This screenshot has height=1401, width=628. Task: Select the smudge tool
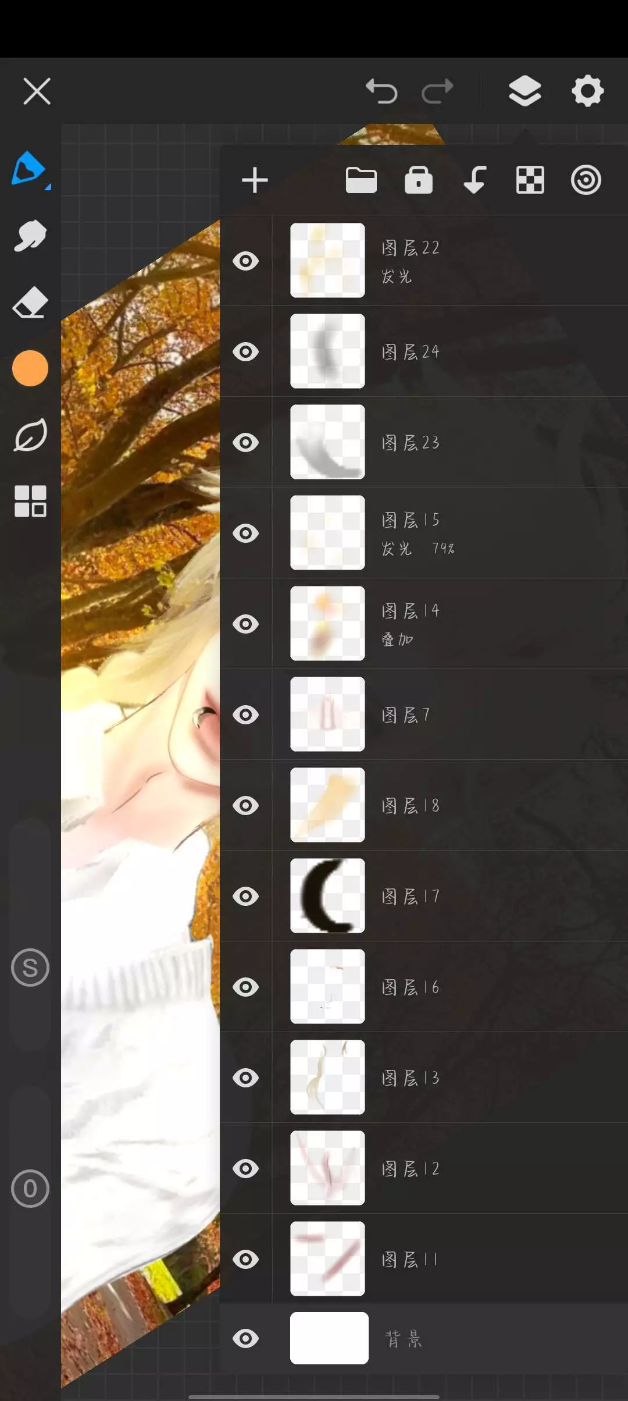(30, 236)
